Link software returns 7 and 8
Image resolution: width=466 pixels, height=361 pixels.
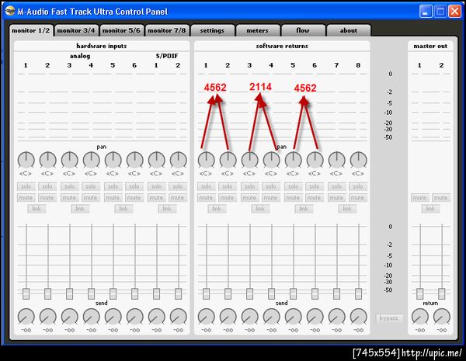click(x=347, y=209)
